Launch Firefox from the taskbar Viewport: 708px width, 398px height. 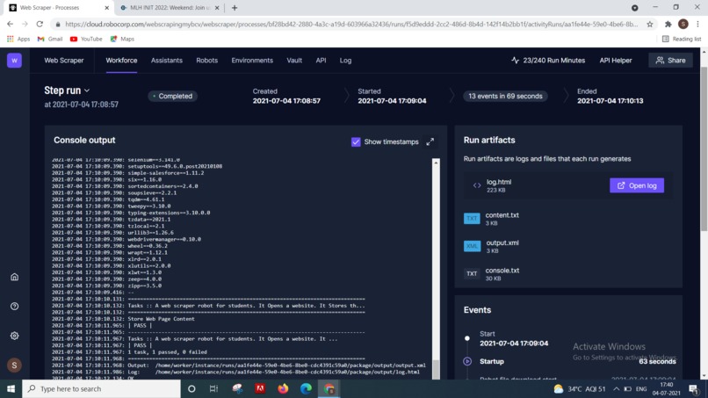click(283, 388)
